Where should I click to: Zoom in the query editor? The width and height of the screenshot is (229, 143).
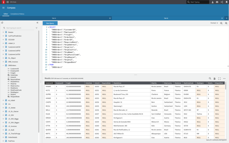(x=226, y=23)
